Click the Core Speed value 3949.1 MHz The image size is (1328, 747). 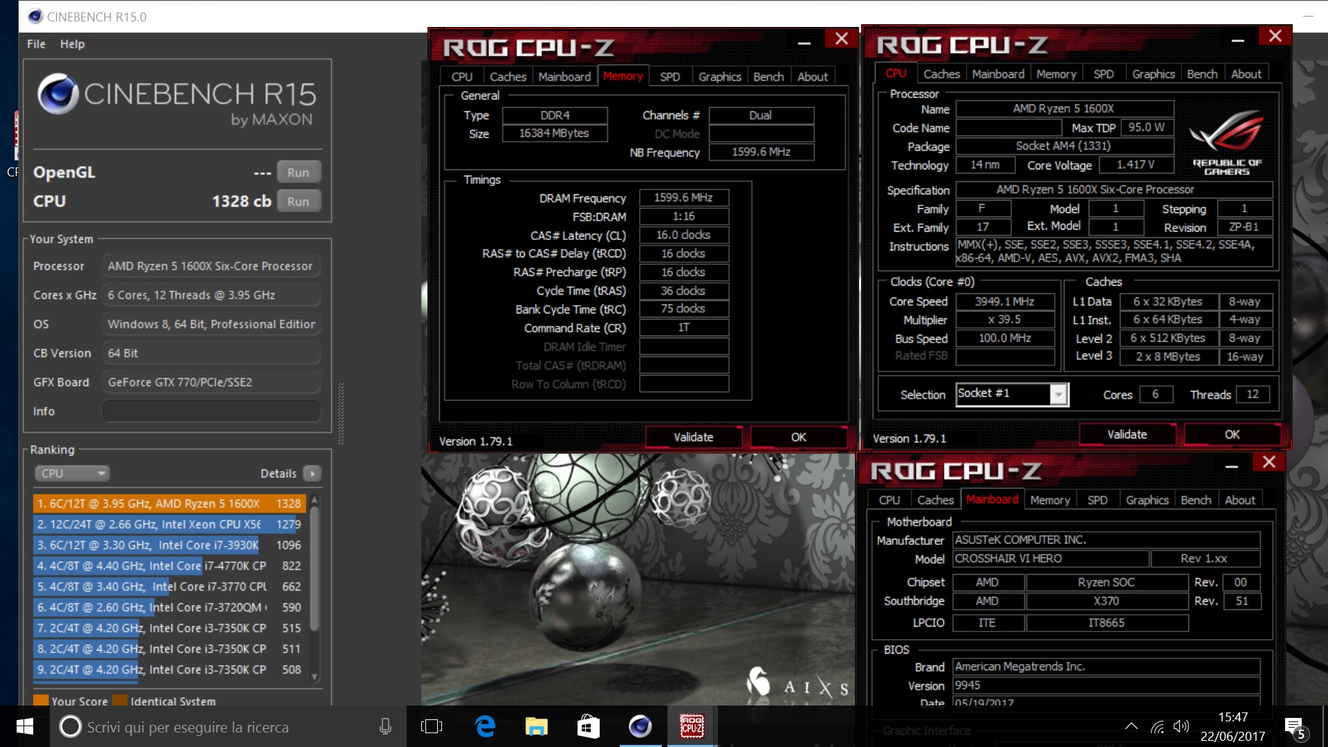1005,302
